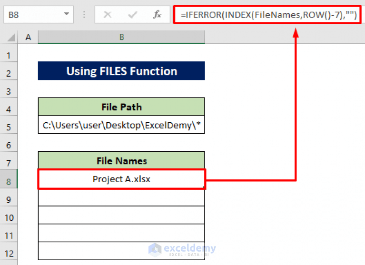Click the Name Box showing B8
The width and height of the screenshot is (365, 265).
39,15
